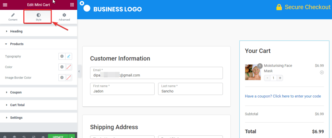Expand the Heading section

(39, 31)
